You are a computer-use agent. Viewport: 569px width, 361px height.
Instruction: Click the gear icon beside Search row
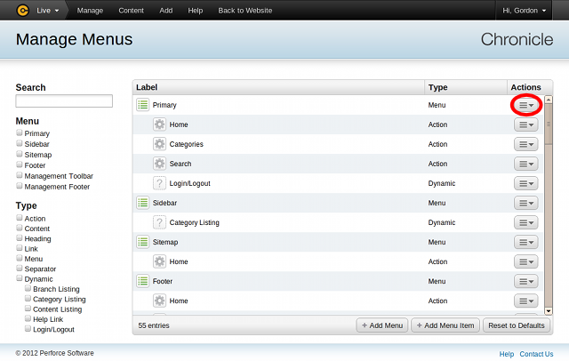pos(159,164)
